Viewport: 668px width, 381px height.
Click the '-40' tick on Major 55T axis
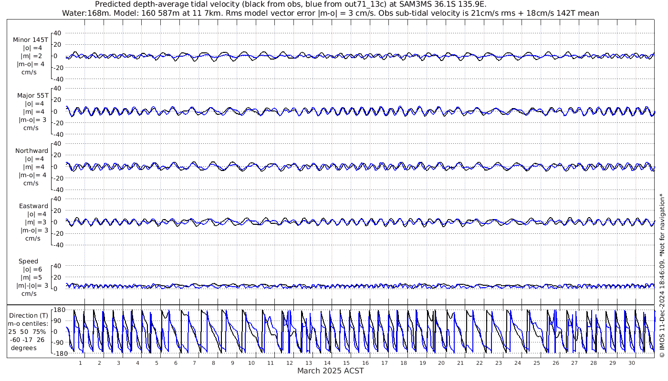tap(56, 134)
